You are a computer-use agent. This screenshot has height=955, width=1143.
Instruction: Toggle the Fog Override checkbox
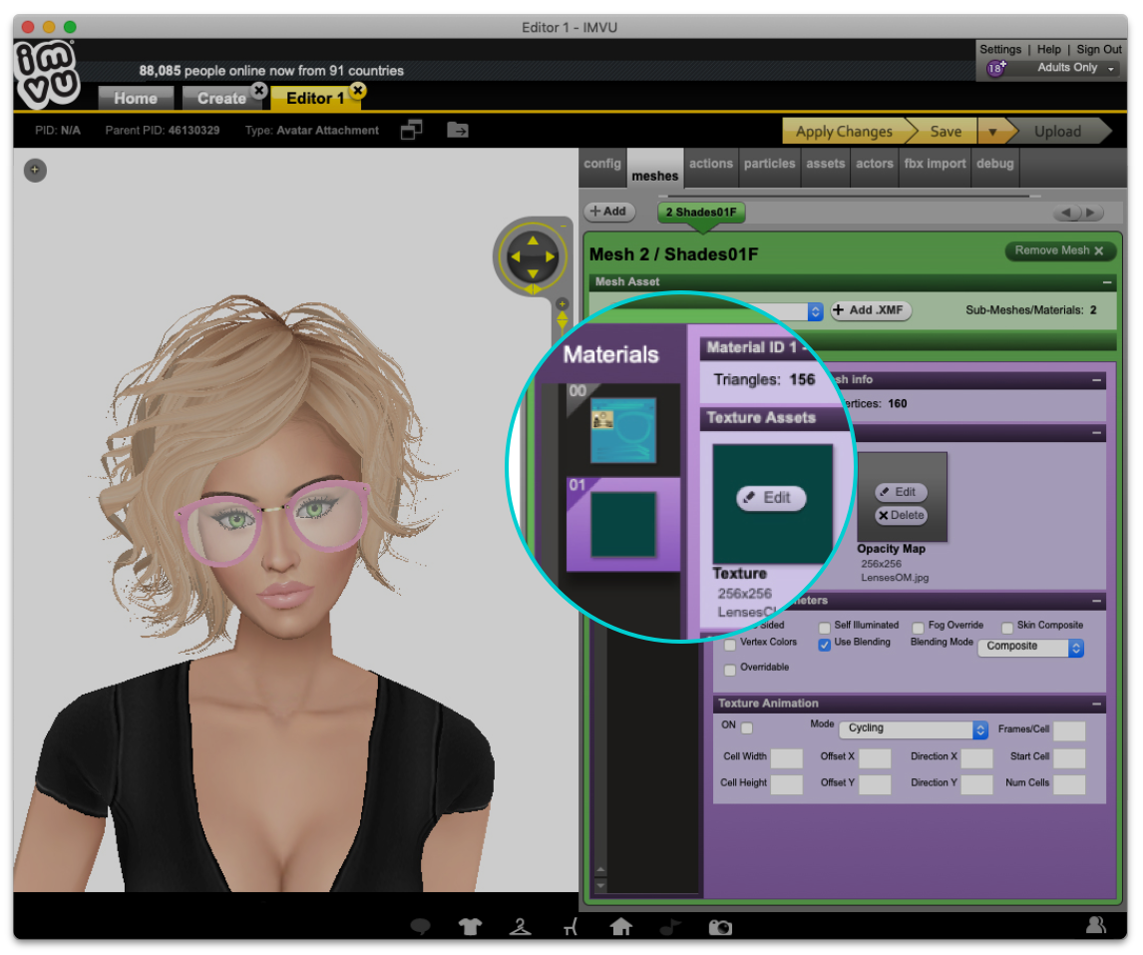pos(918,628)
